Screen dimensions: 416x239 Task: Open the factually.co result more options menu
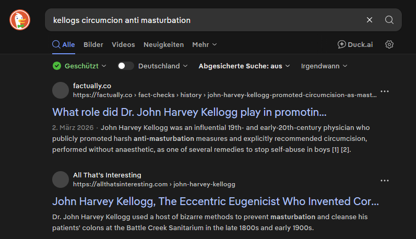pos(385,91)
